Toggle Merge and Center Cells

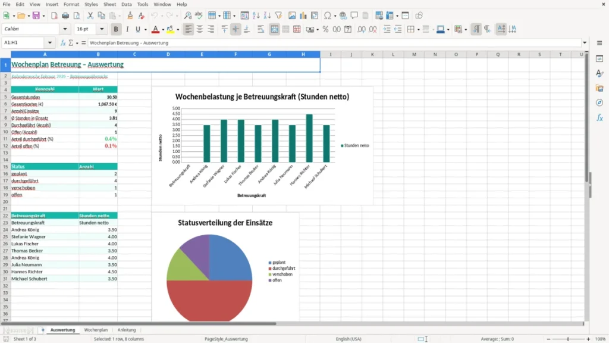point(274,29)
